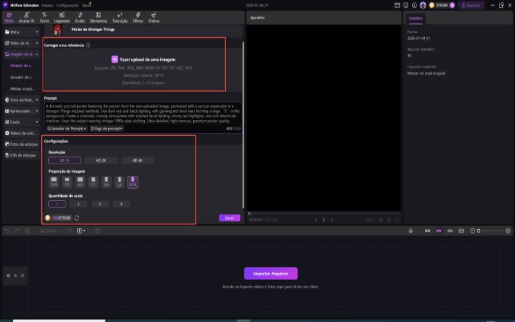
Task: Click the preview playback progress bar
Action: point(324,214)
